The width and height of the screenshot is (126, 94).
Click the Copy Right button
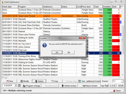pos(105,86)
